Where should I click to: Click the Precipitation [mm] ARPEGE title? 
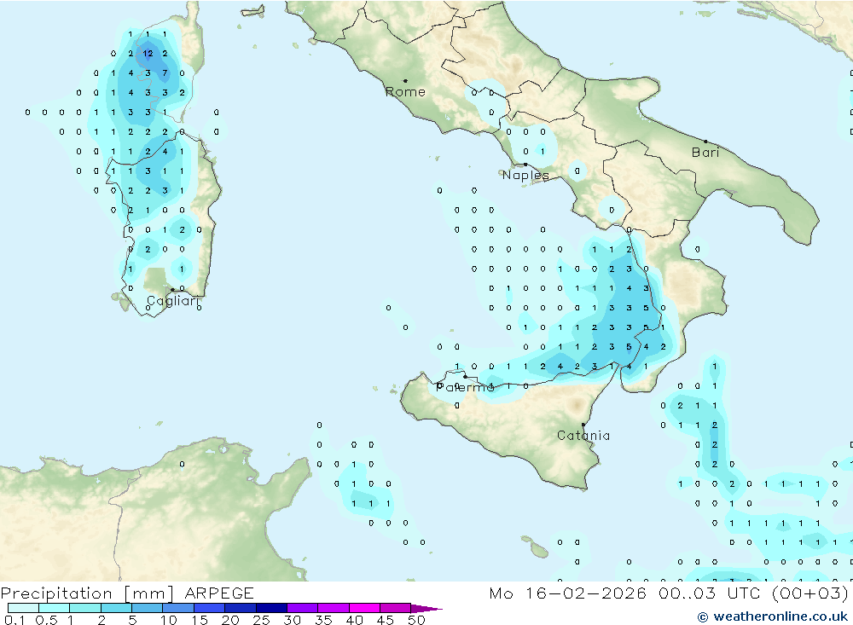[x=127, y=593]
